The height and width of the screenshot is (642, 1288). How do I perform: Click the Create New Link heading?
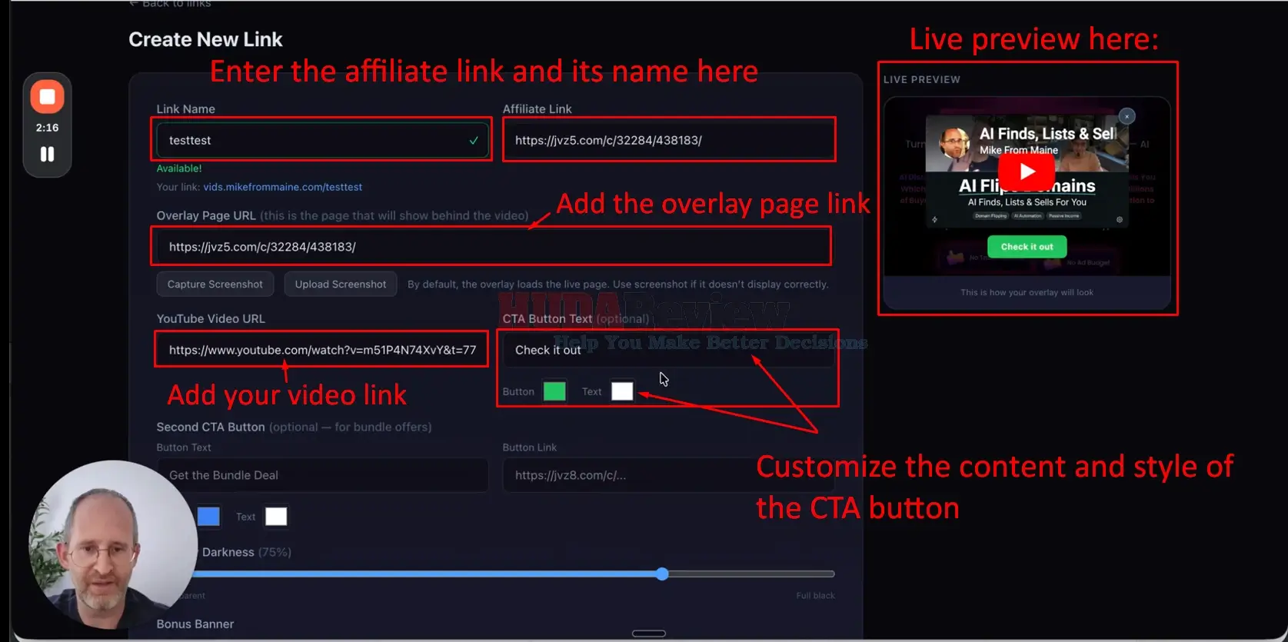pyautogui.click(x=205, y=39)
